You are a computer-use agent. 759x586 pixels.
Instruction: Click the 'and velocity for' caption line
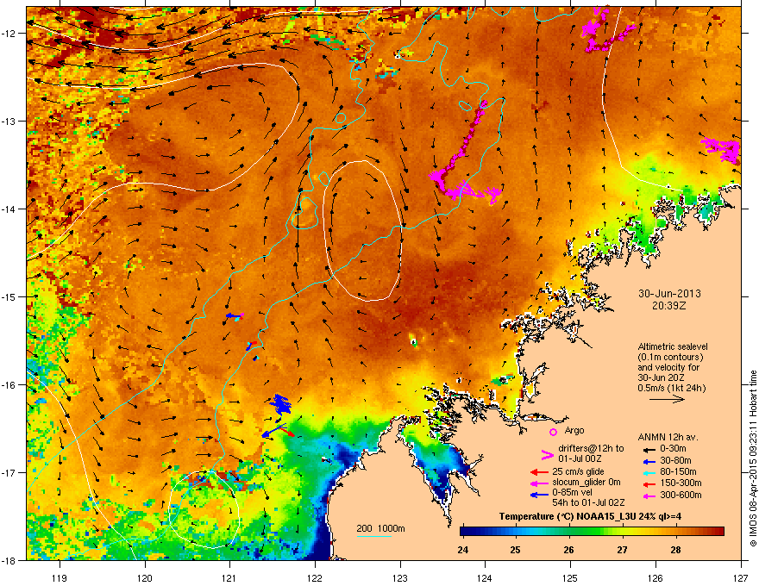click(x=668, y=367)
